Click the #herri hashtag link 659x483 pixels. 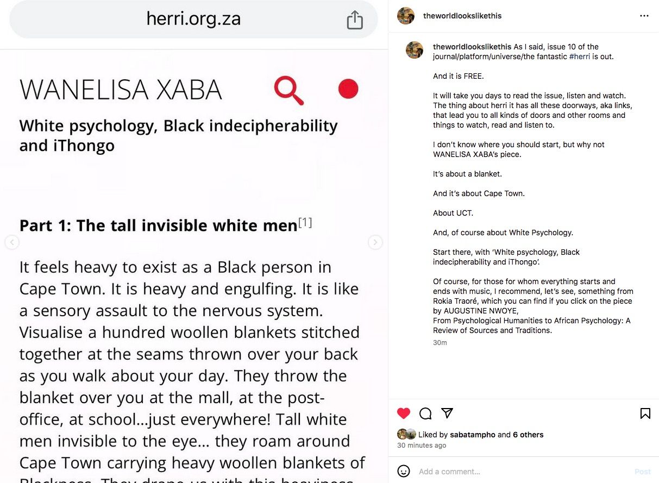[x=579, y=57]
